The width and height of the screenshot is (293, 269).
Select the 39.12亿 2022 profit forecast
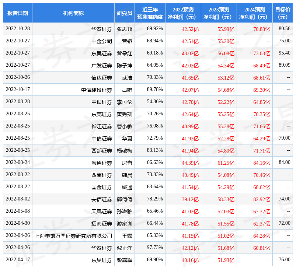click(x=190, y=199)
